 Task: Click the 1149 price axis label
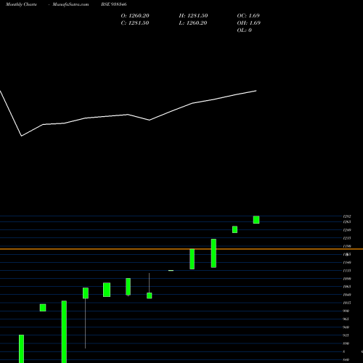347,263
